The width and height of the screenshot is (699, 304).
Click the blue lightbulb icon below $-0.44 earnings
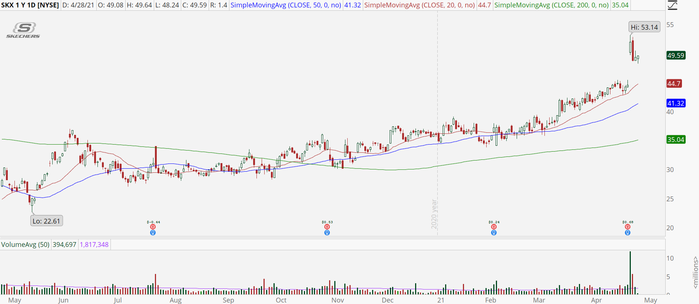tap(153, 233)
